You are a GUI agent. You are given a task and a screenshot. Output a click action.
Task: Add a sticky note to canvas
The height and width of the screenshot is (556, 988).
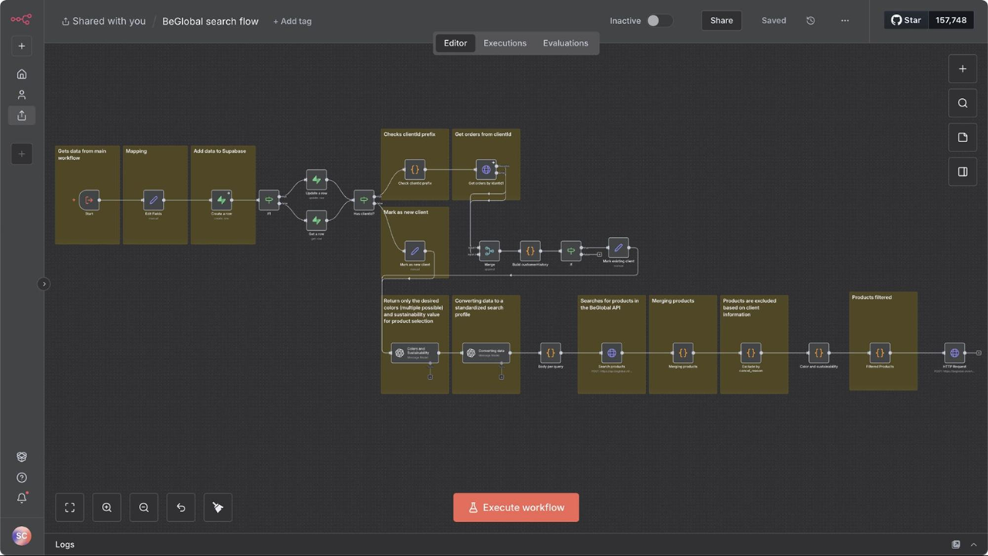pyautogui.click(x=963, y=137)
